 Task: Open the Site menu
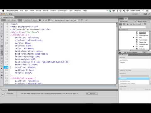[x=71, y=11]
